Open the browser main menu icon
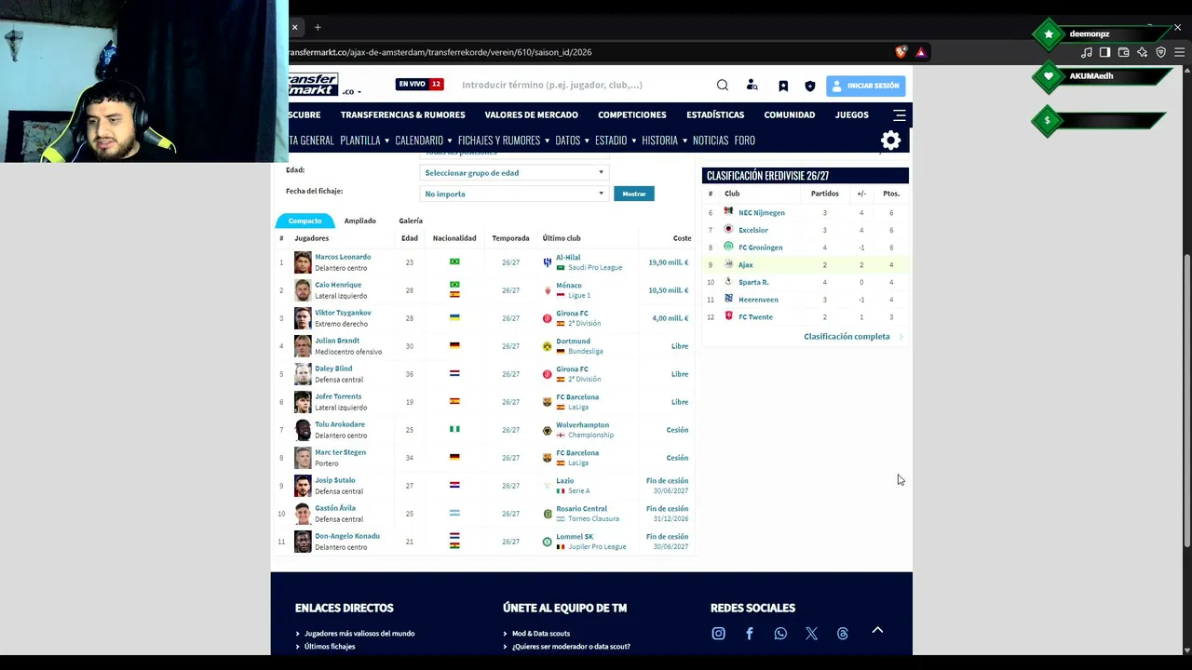Viewport: 1192px width, 670px height. [1180, 52]
